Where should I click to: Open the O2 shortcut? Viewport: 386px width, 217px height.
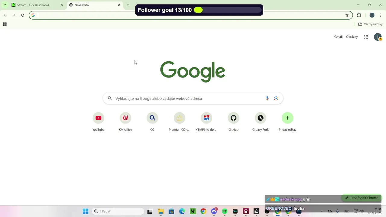(x=152, y=122)
